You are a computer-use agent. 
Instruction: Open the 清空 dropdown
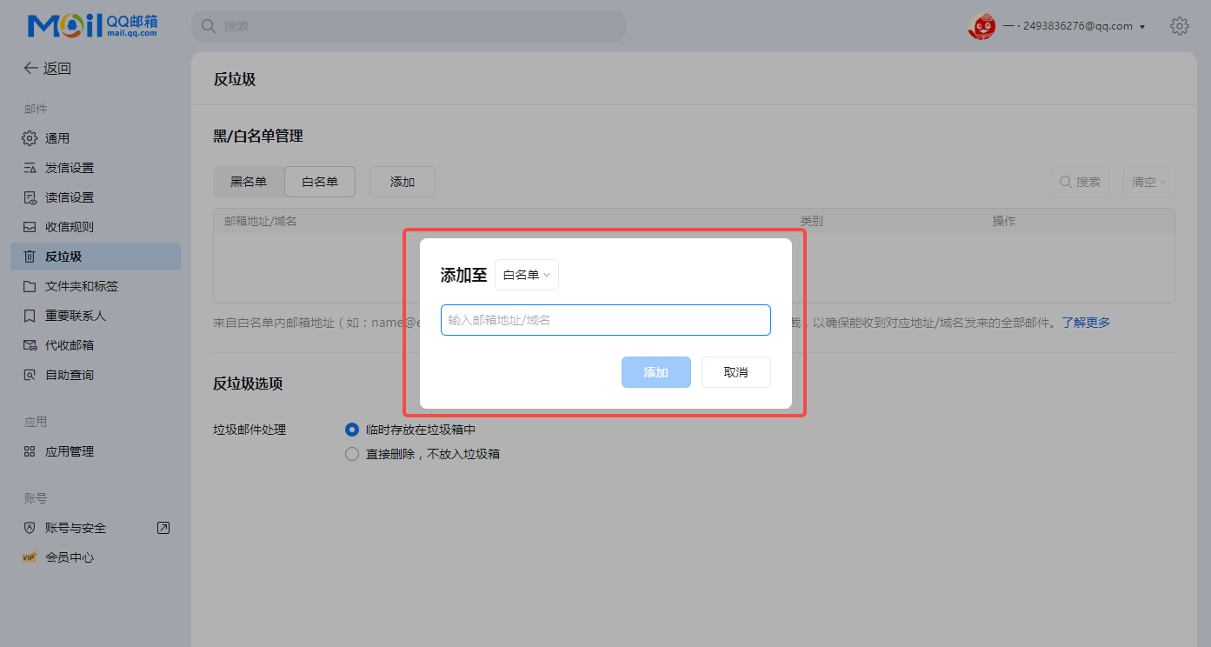(x=1148, y=182)
